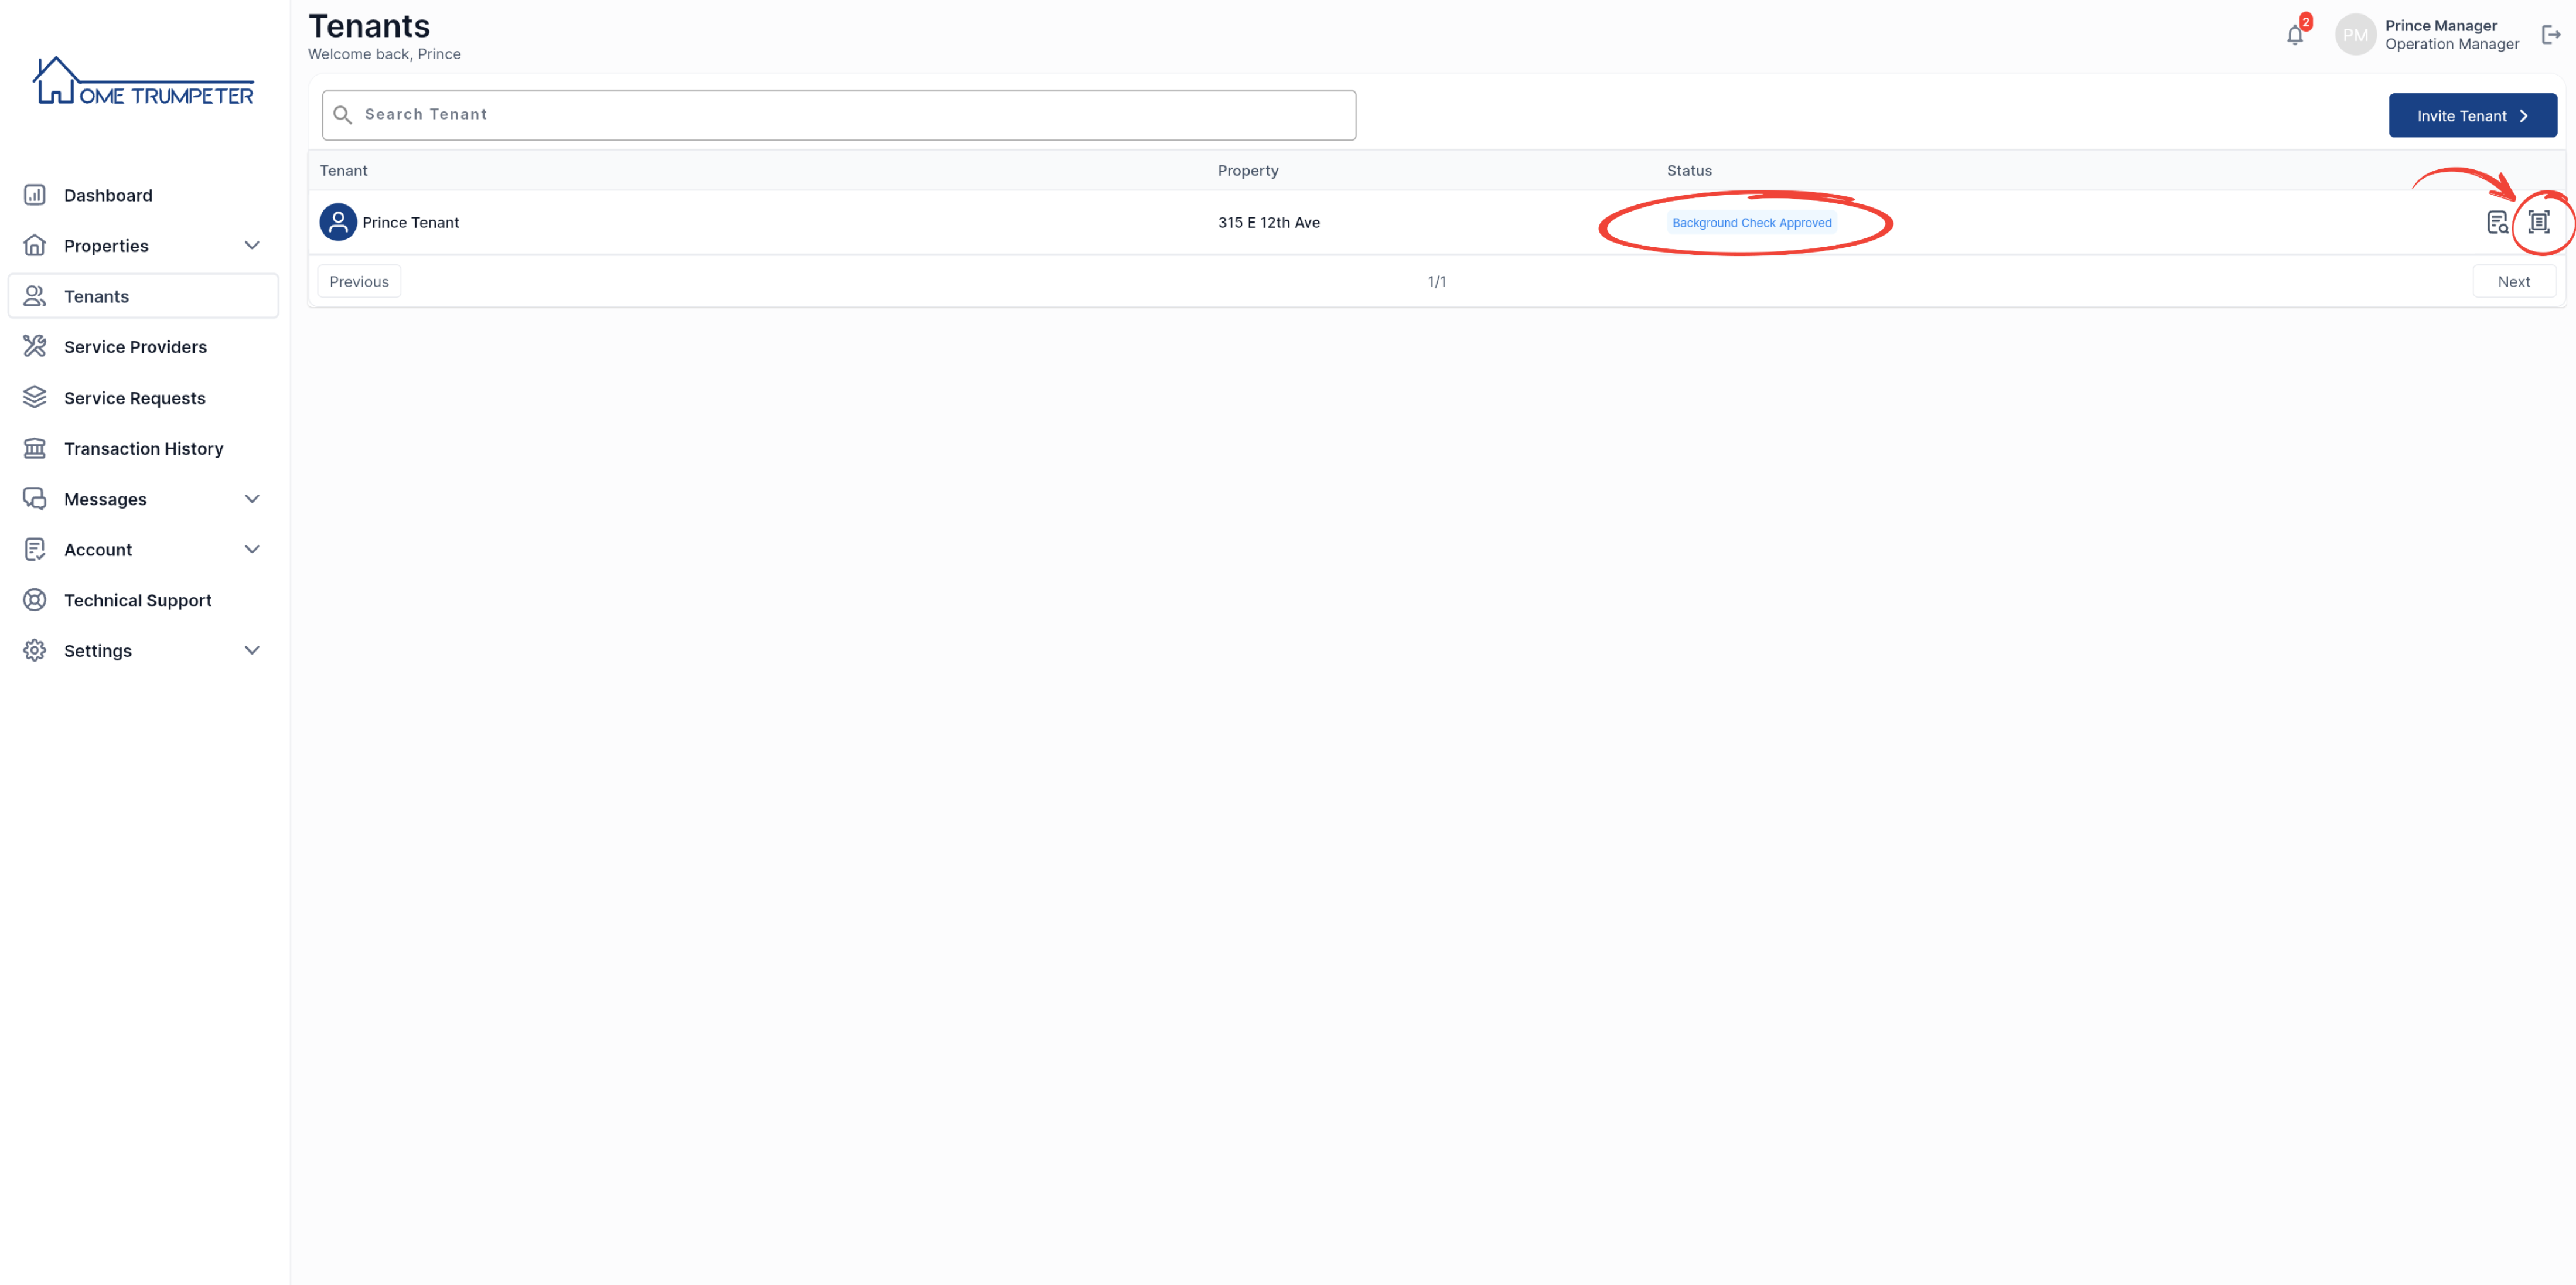Click the Transaction History bank icon
Screen dimensions: 2576x1285
(35, 448)
